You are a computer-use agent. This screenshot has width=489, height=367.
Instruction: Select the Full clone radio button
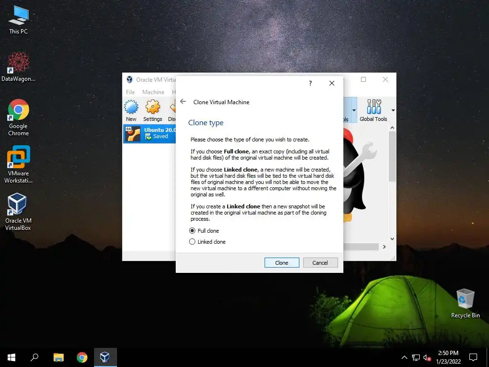click(192, 231)
